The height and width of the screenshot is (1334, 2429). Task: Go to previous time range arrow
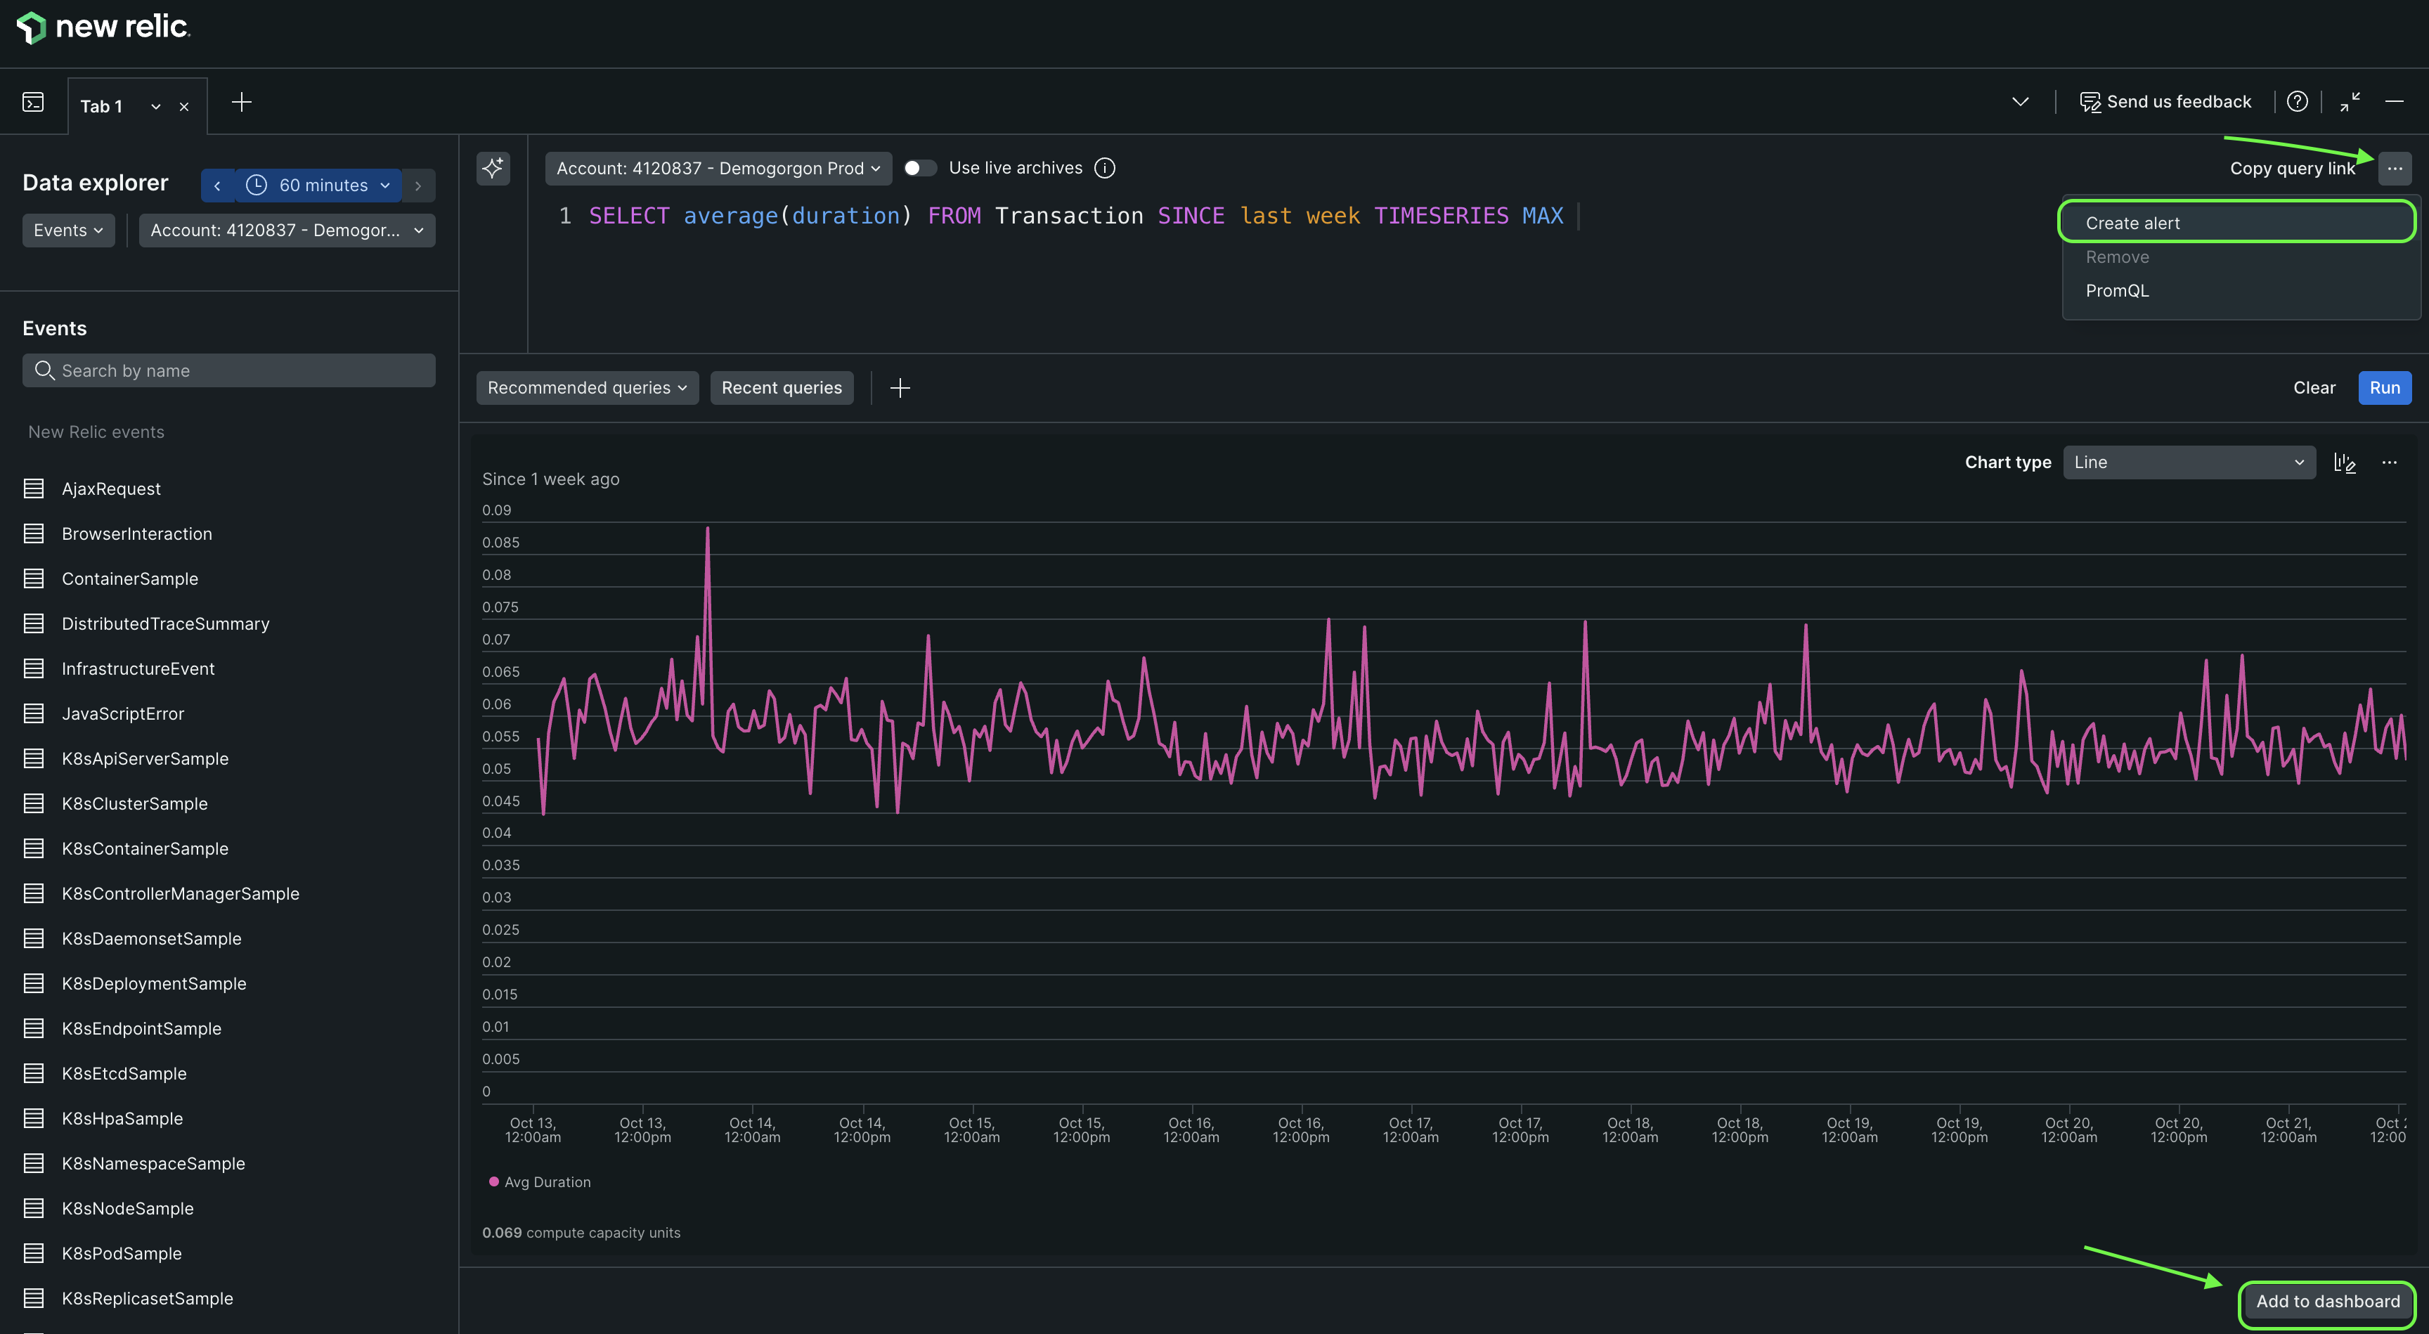218,186
